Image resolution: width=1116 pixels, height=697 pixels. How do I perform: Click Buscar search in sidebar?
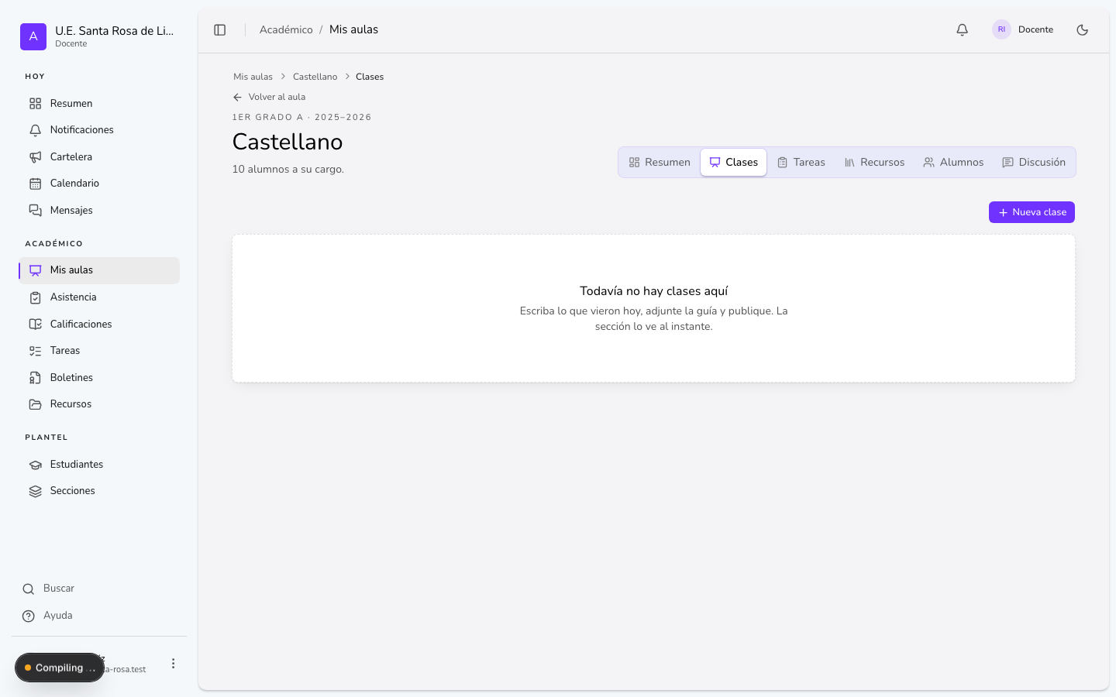pyautogui.click(x=99, y=589)
